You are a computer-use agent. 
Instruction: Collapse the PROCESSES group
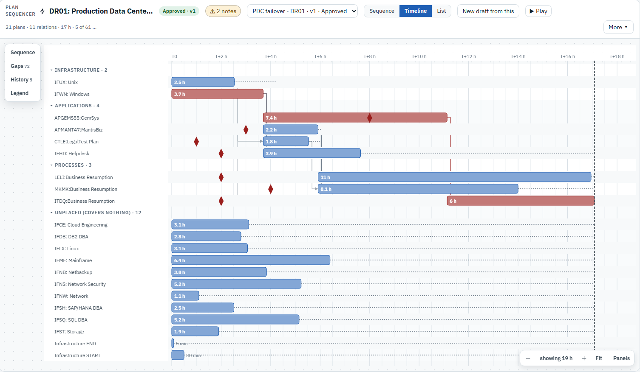coord(71,165)
